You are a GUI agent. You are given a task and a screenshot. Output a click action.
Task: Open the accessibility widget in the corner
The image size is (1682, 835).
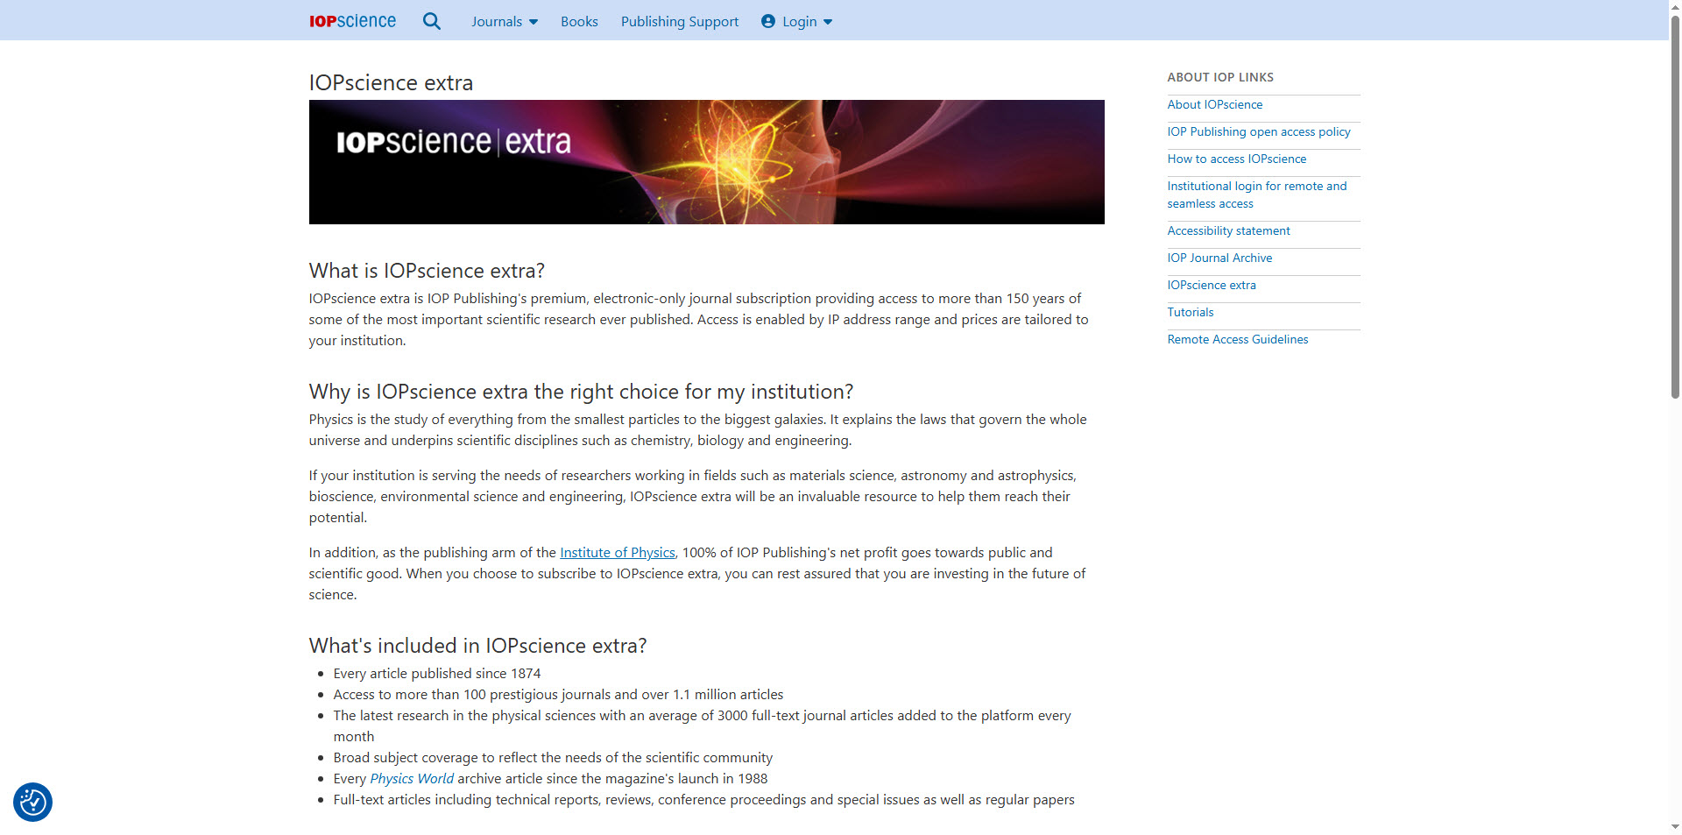coord(32,802)
